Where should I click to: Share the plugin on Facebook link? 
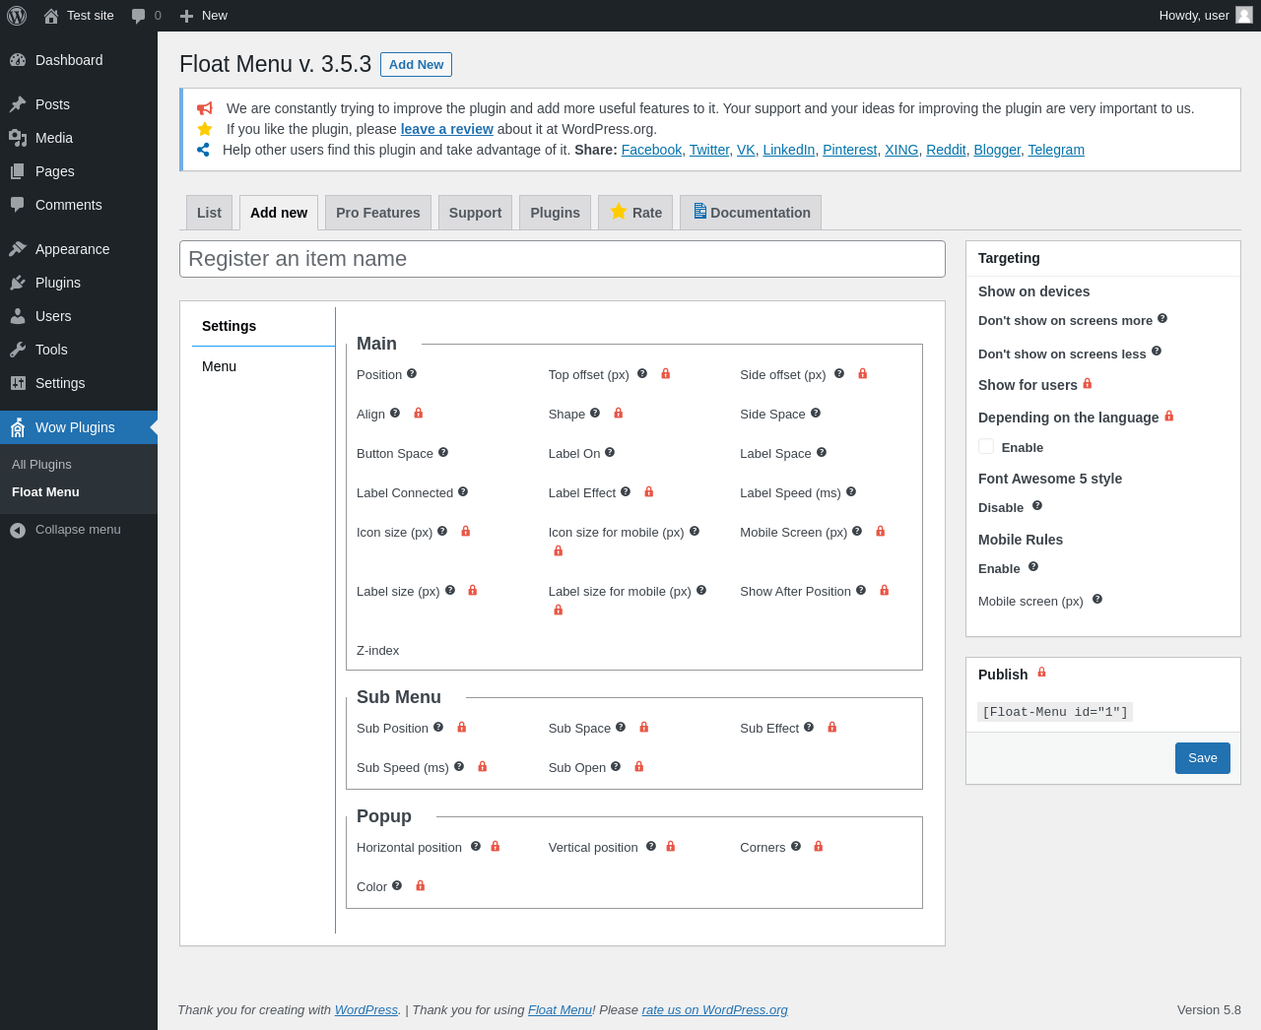click(x=651, y=150)
